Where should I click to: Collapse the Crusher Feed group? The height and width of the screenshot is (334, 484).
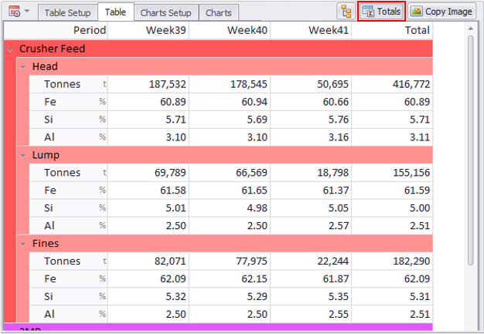(x=9, y=49)
